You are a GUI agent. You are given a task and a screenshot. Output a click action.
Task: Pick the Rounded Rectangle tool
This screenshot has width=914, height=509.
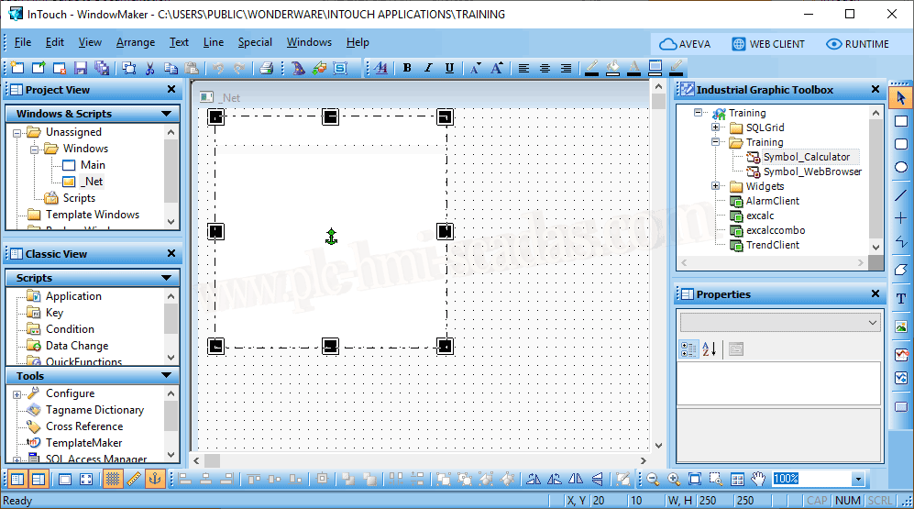pos(901,145)
